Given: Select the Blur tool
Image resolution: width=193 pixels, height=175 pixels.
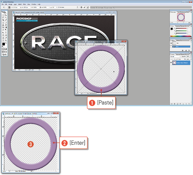Looking at the screenshot, I should click(x=3, y=30).
